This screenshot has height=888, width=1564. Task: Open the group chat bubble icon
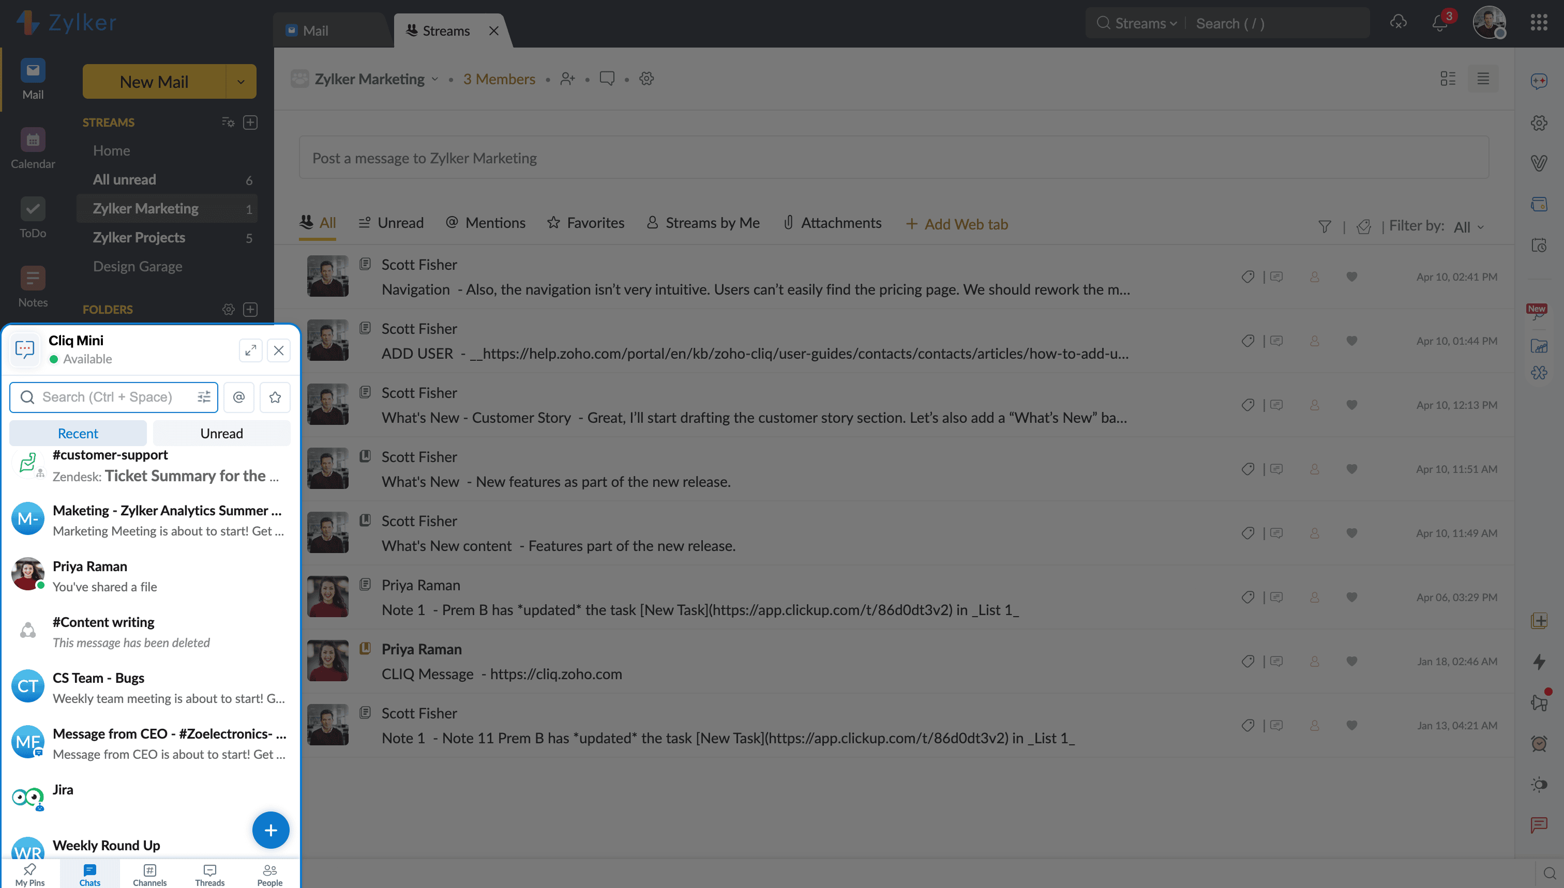point(607,79)
